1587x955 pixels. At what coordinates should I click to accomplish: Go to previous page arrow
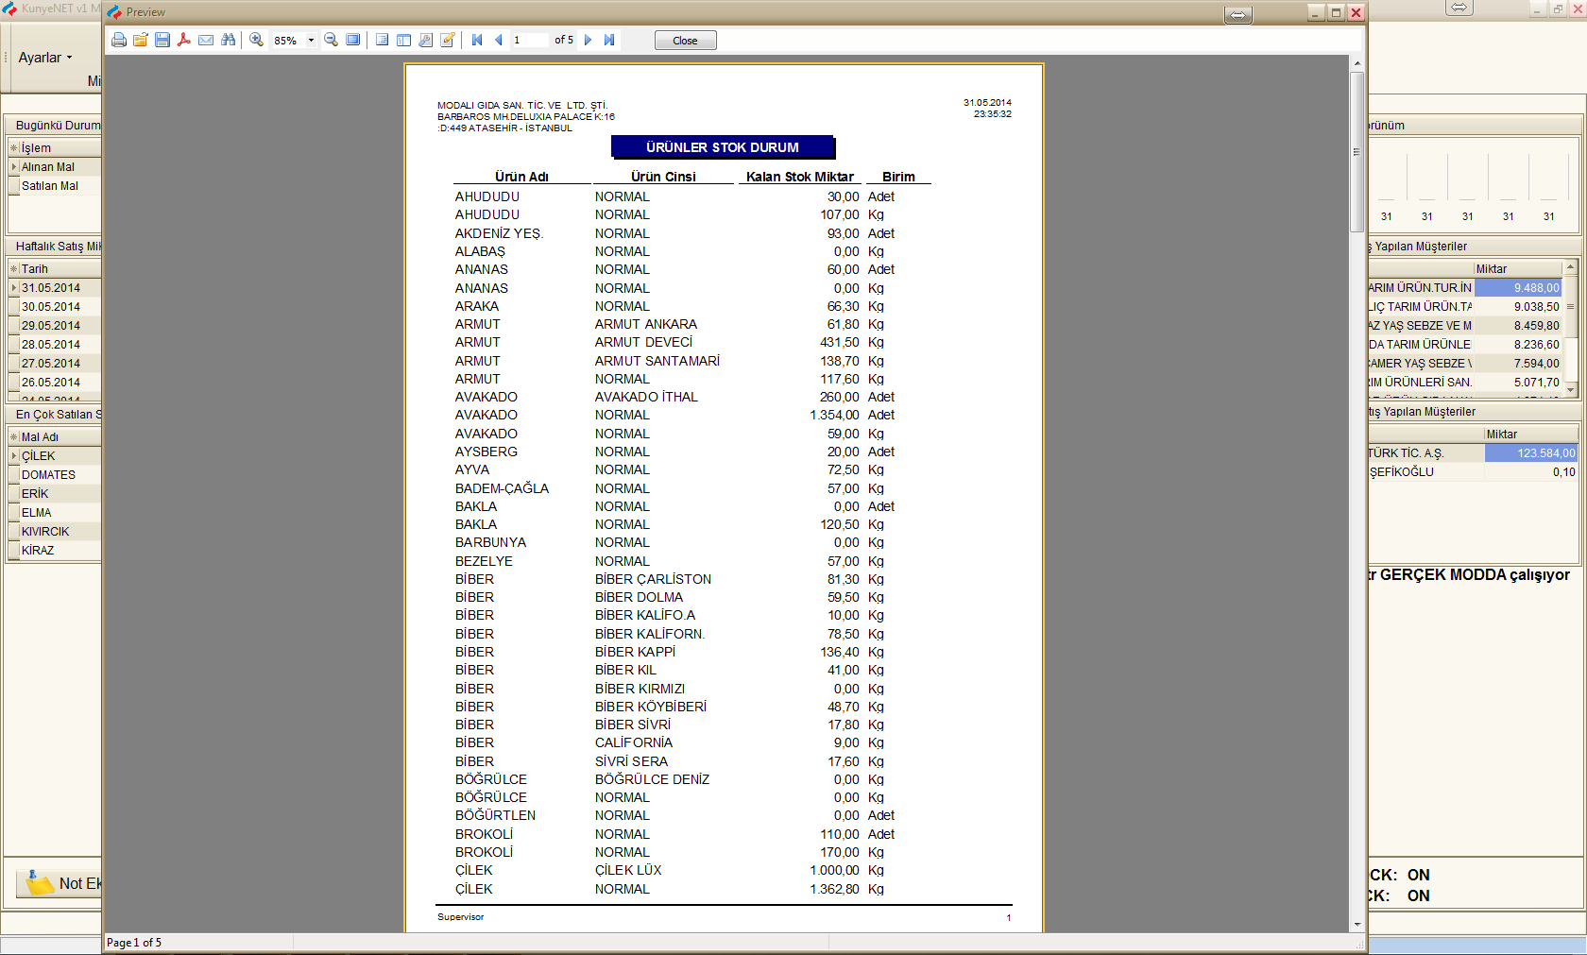pyautogui.click(x=499, y=40)
